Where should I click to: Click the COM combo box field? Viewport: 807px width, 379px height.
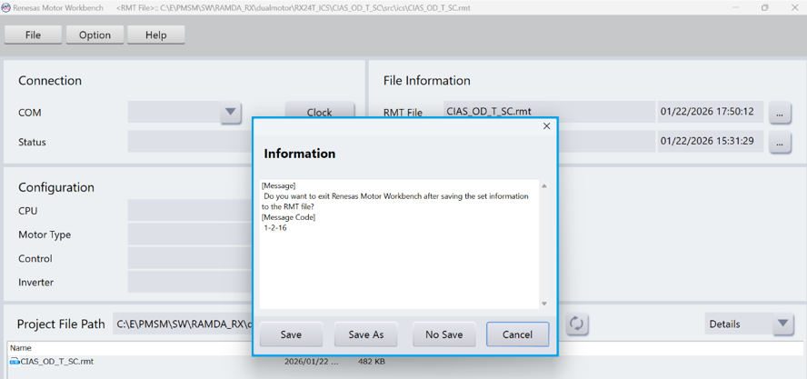click(174, 112)
